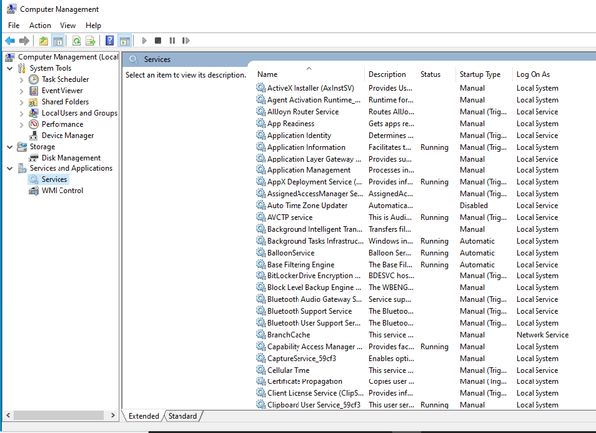Open the View menu
Screen dimensions: 596x433
(67, 25)
